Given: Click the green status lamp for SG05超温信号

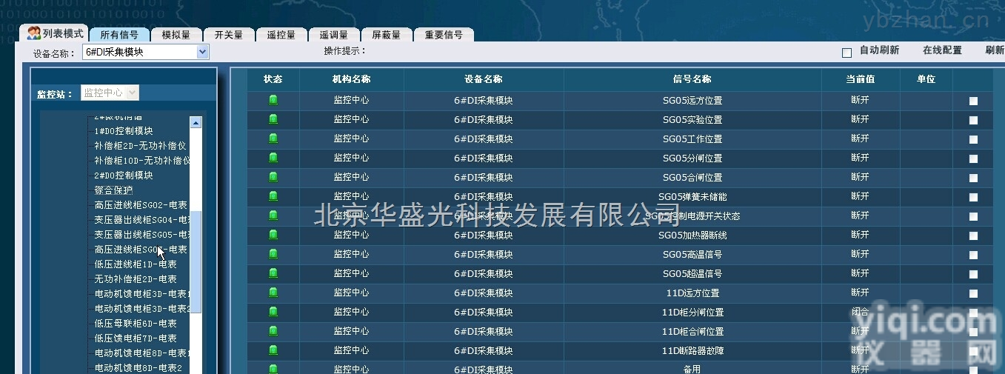Looking at the screenshot, I should 273,273.
